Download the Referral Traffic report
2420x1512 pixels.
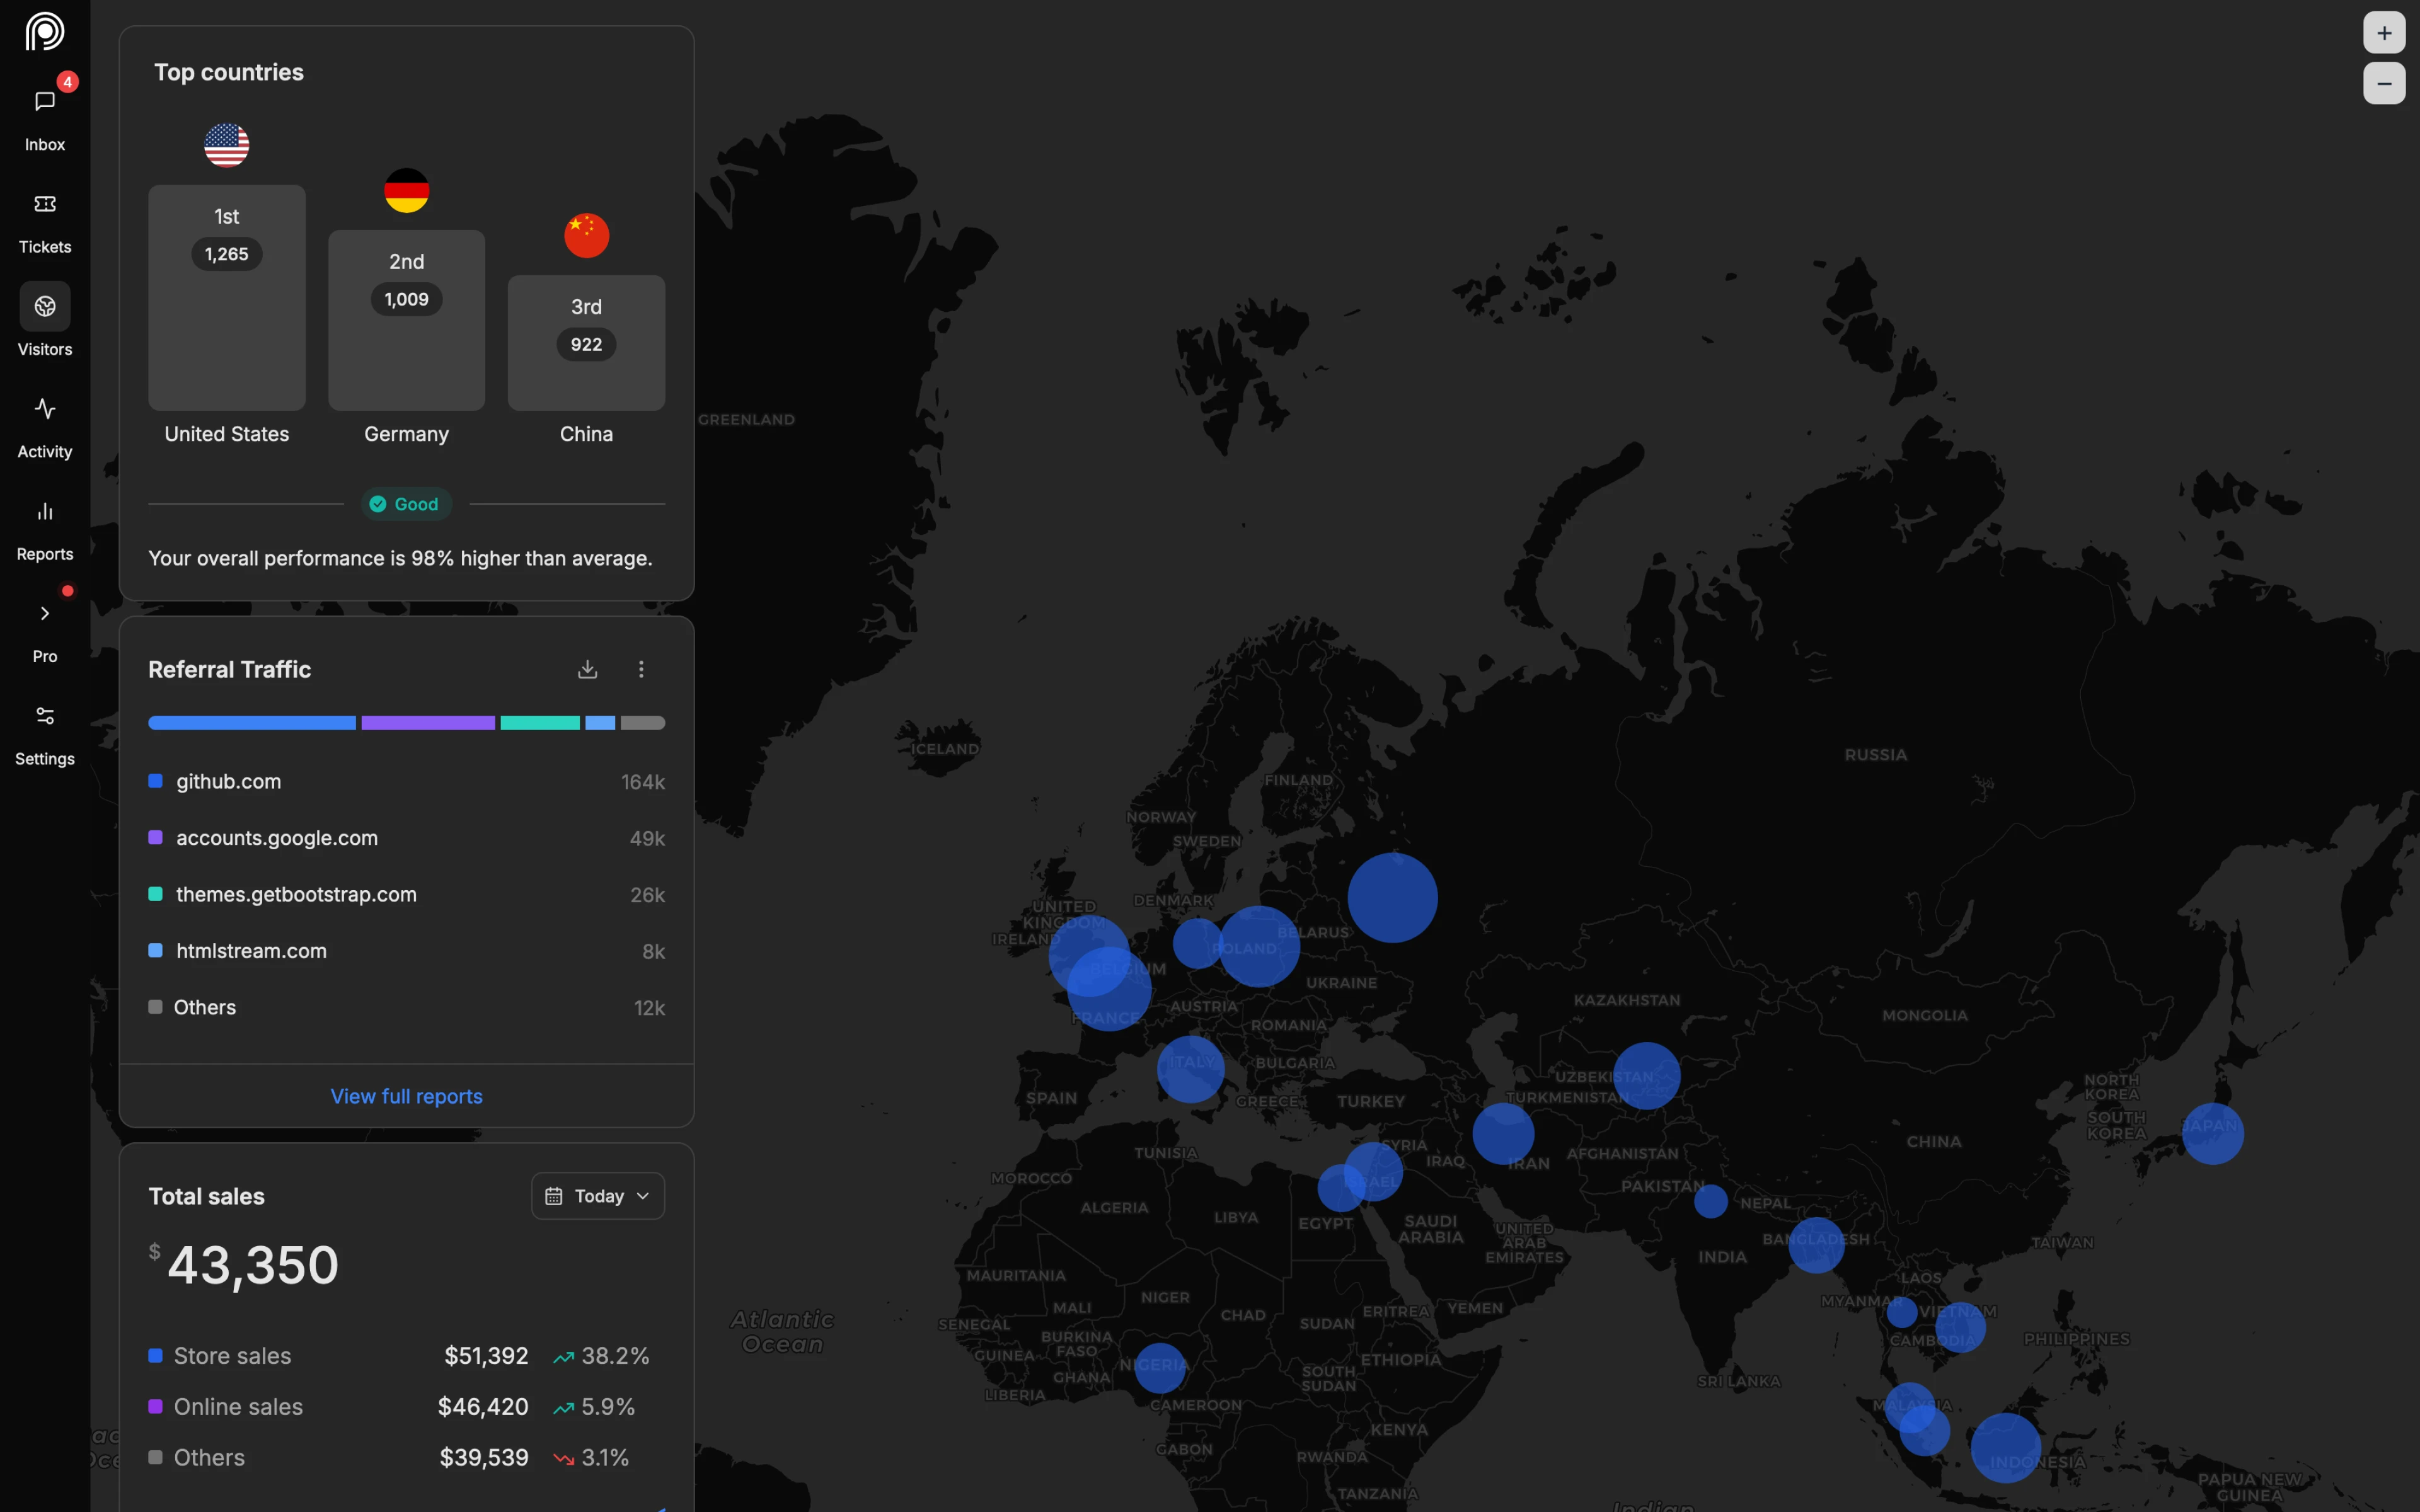coord(587,669)
